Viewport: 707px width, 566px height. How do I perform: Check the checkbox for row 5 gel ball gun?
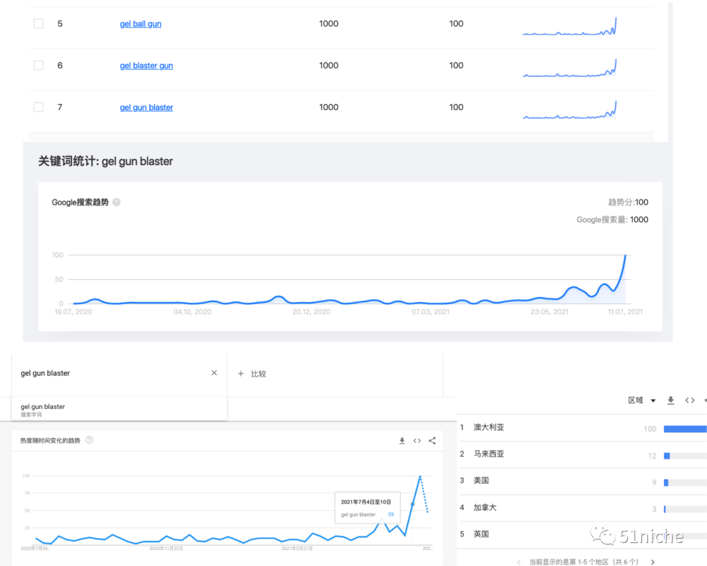pyautogui.click(x=39, y=24)
